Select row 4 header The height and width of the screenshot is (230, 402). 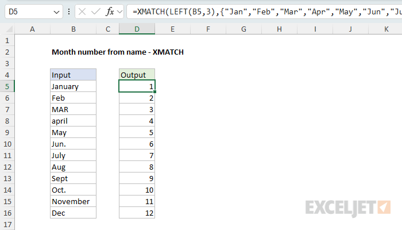[7, 75]
